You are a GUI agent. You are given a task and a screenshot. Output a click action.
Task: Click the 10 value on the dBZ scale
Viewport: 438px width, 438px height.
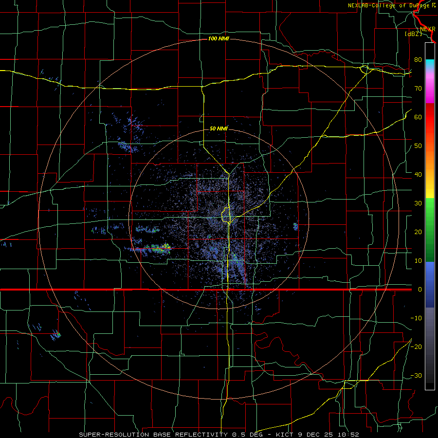click(x=418, y=261)
